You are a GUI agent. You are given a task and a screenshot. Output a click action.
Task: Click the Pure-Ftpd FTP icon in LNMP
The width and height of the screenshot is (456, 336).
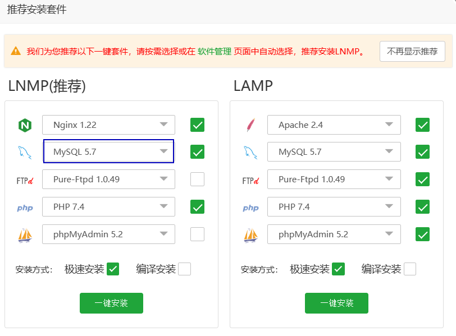pyautogui.click(x=25, y=180)
